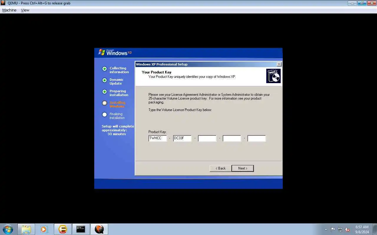Click the Back button in Setup
The image size is (377, 235).
point(221,168)
